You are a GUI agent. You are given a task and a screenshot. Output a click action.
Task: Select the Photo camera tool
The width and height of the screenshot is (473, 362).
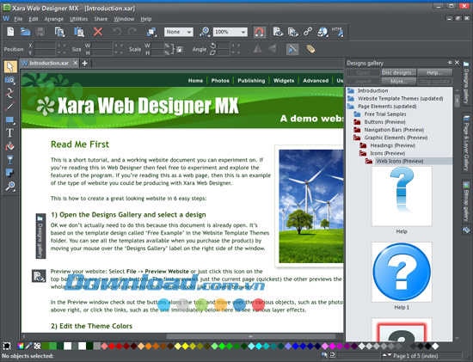point(10,80)
